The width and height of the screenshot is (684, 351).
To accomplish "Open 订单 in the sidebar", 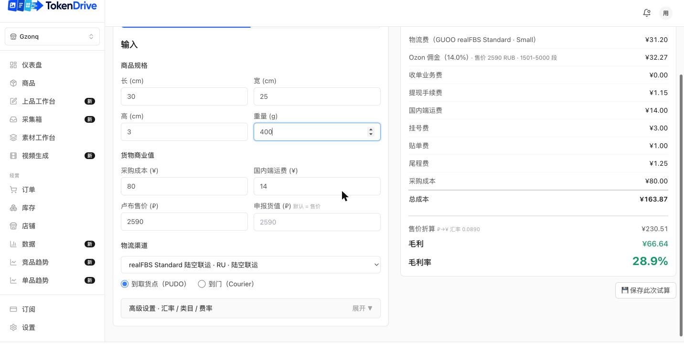I will coord(52,190).
